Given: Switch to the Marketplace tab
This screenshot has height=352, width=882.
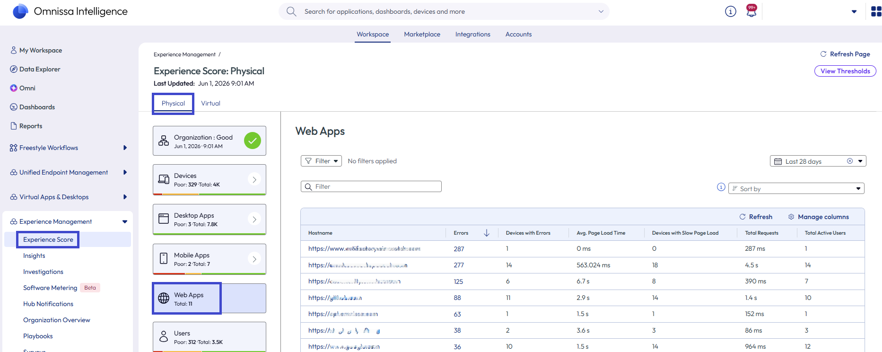Looking at the screenshot, I should (422, 34).
